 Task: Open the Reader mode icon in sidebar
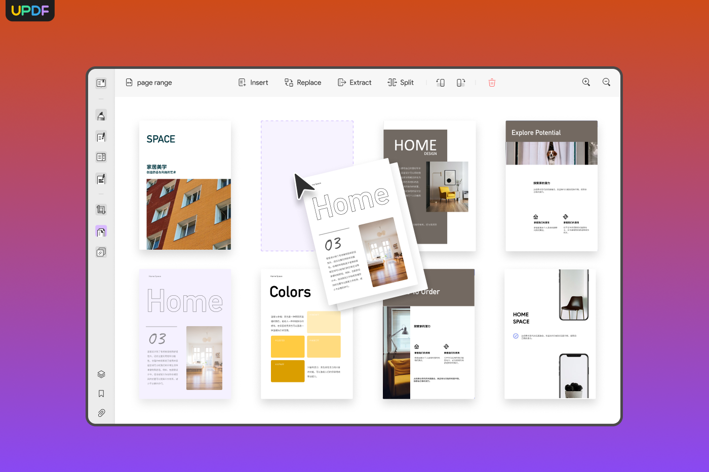coord(101,83)
